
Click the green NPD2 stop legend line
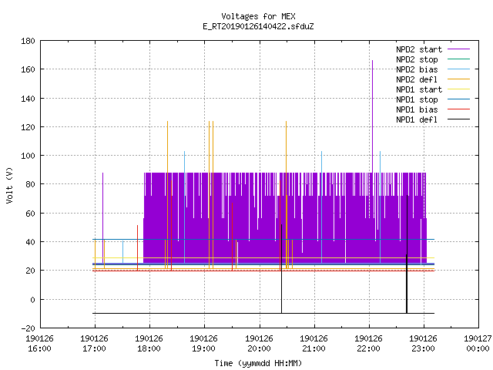point(459,59)
